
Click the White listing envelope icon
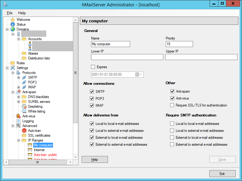click(x=24, y=111)
